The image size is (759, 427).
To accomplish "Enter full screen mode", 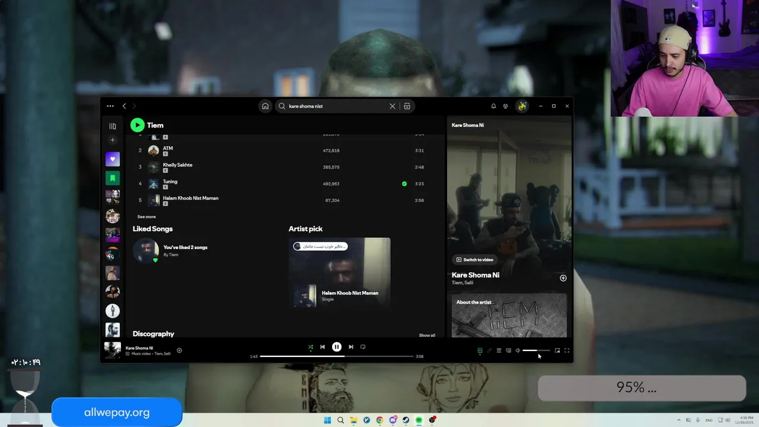I will [x=567, y=350].
